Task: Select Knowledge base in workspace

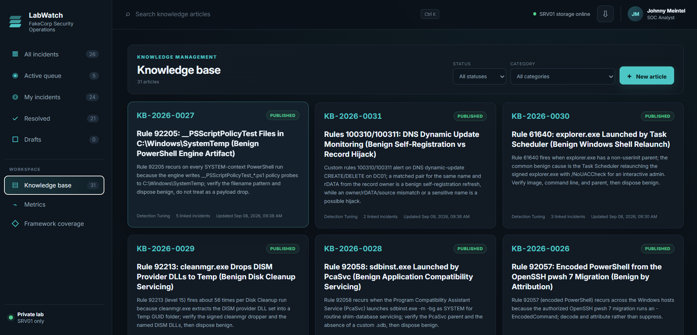Action: 54,185
